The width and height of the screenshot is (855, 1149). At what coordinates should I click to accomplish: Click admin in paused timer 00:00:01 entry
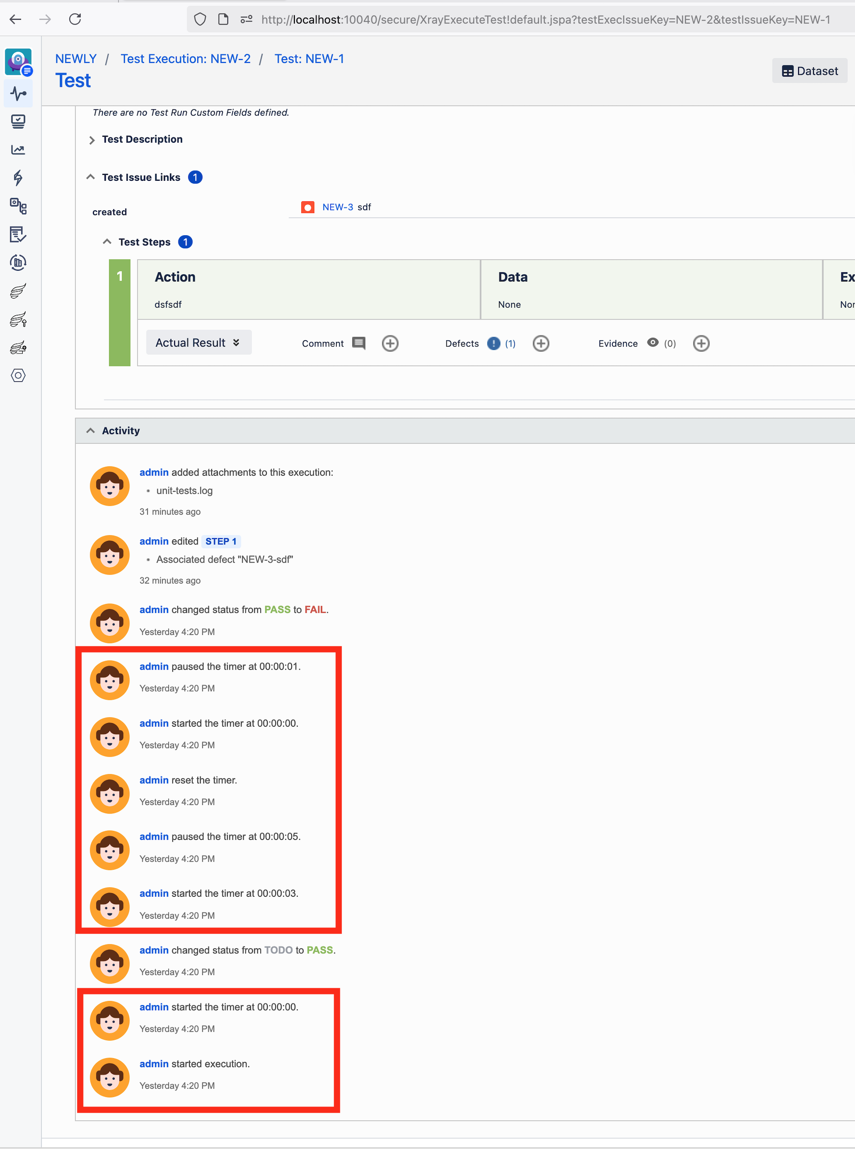click(x=154, y=667)
